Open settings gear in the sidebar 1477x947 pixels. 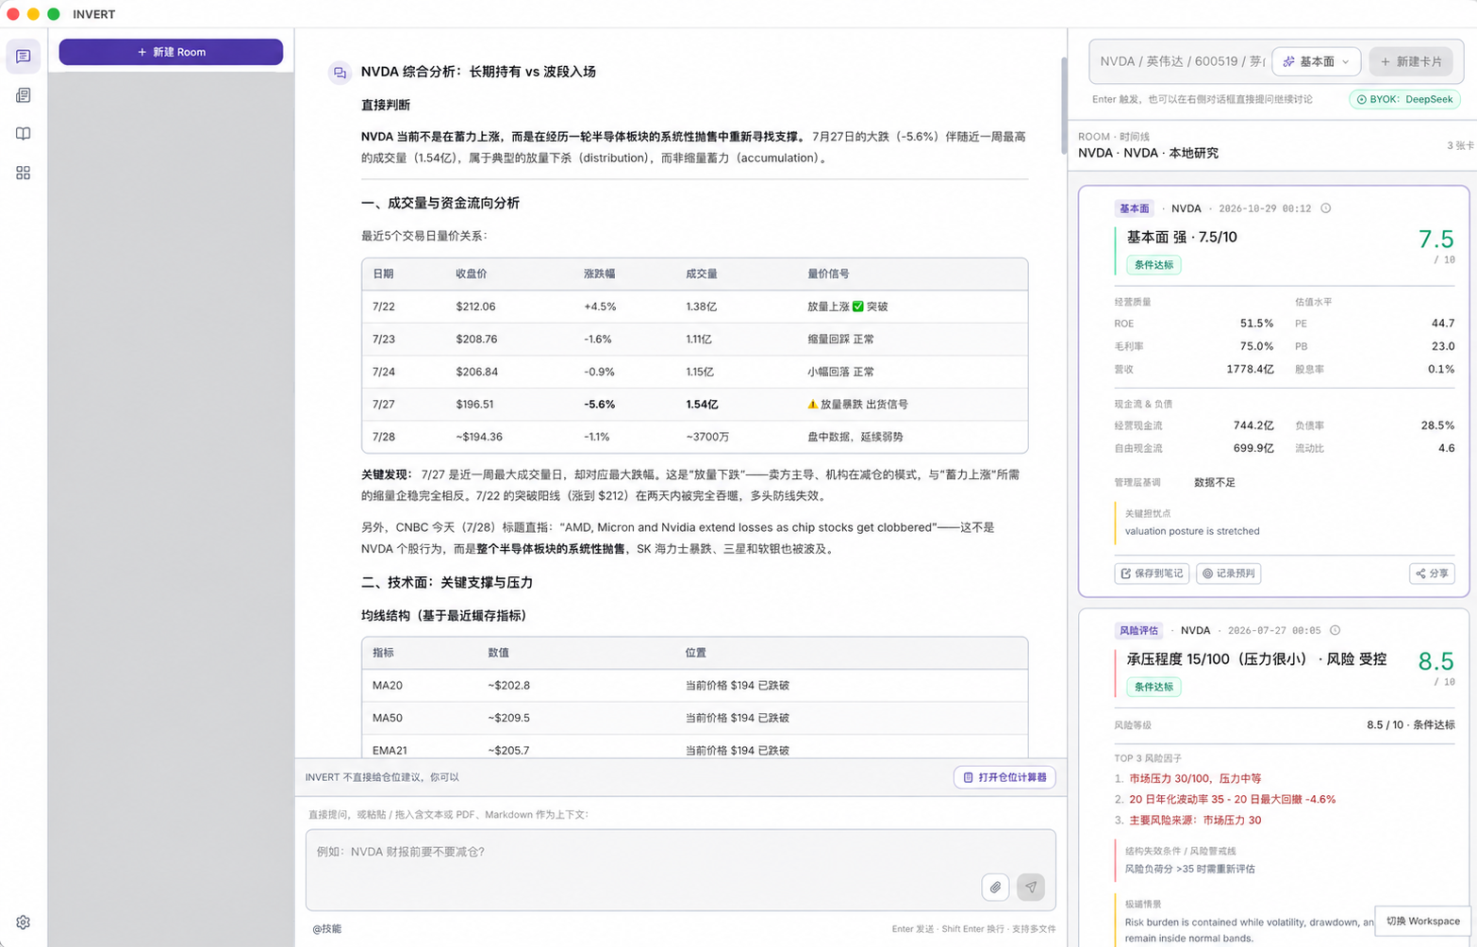pyautogui.click(x=24, y=922)
